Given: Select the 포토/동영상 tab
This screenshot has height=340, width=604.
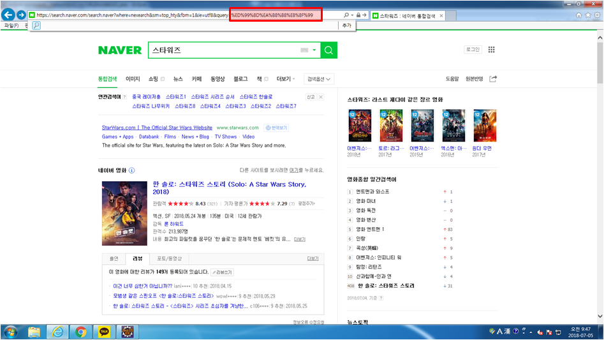Looking at the screenshot, I should click(169, 259).
